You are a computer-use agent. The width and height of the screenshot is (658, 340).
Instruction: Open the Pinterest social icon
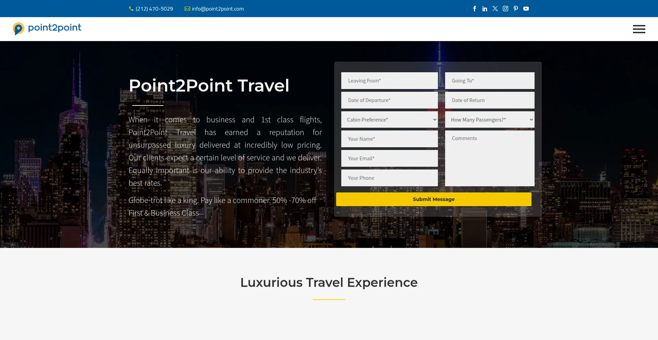(515, 9)
